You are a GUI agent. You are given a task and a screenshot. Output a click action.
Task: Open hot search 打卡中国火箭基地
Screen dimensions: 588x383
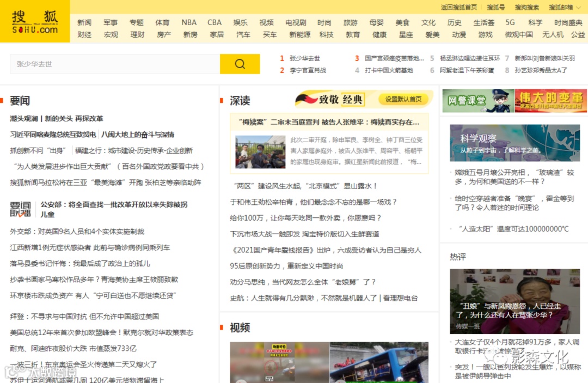(x=389, y=70)
